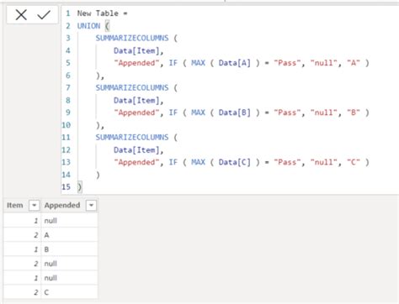Click SUMMARIZECOLUMNS on line 3
This screenshot has width=399, height=304.
(132, 38)
